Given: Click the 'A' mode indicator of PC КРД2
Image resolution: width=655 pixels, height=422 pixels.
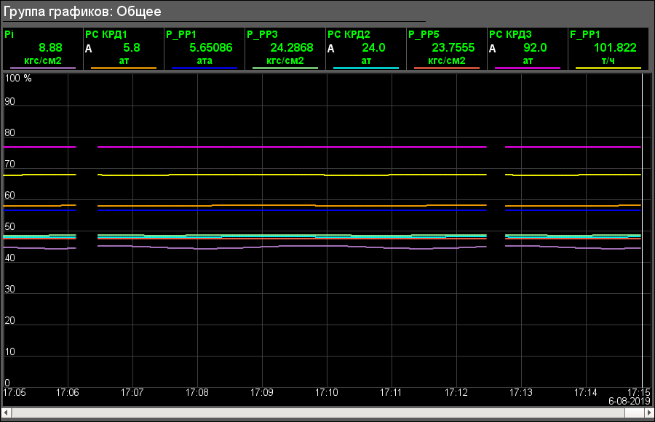Looking at the screenshot, I should click(x=331, y=49).
